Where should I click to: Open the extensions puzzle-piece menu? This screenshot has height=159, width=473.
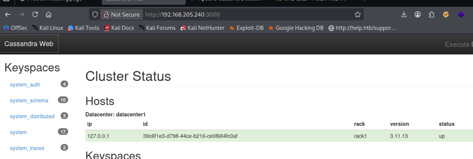pos(431,14)
